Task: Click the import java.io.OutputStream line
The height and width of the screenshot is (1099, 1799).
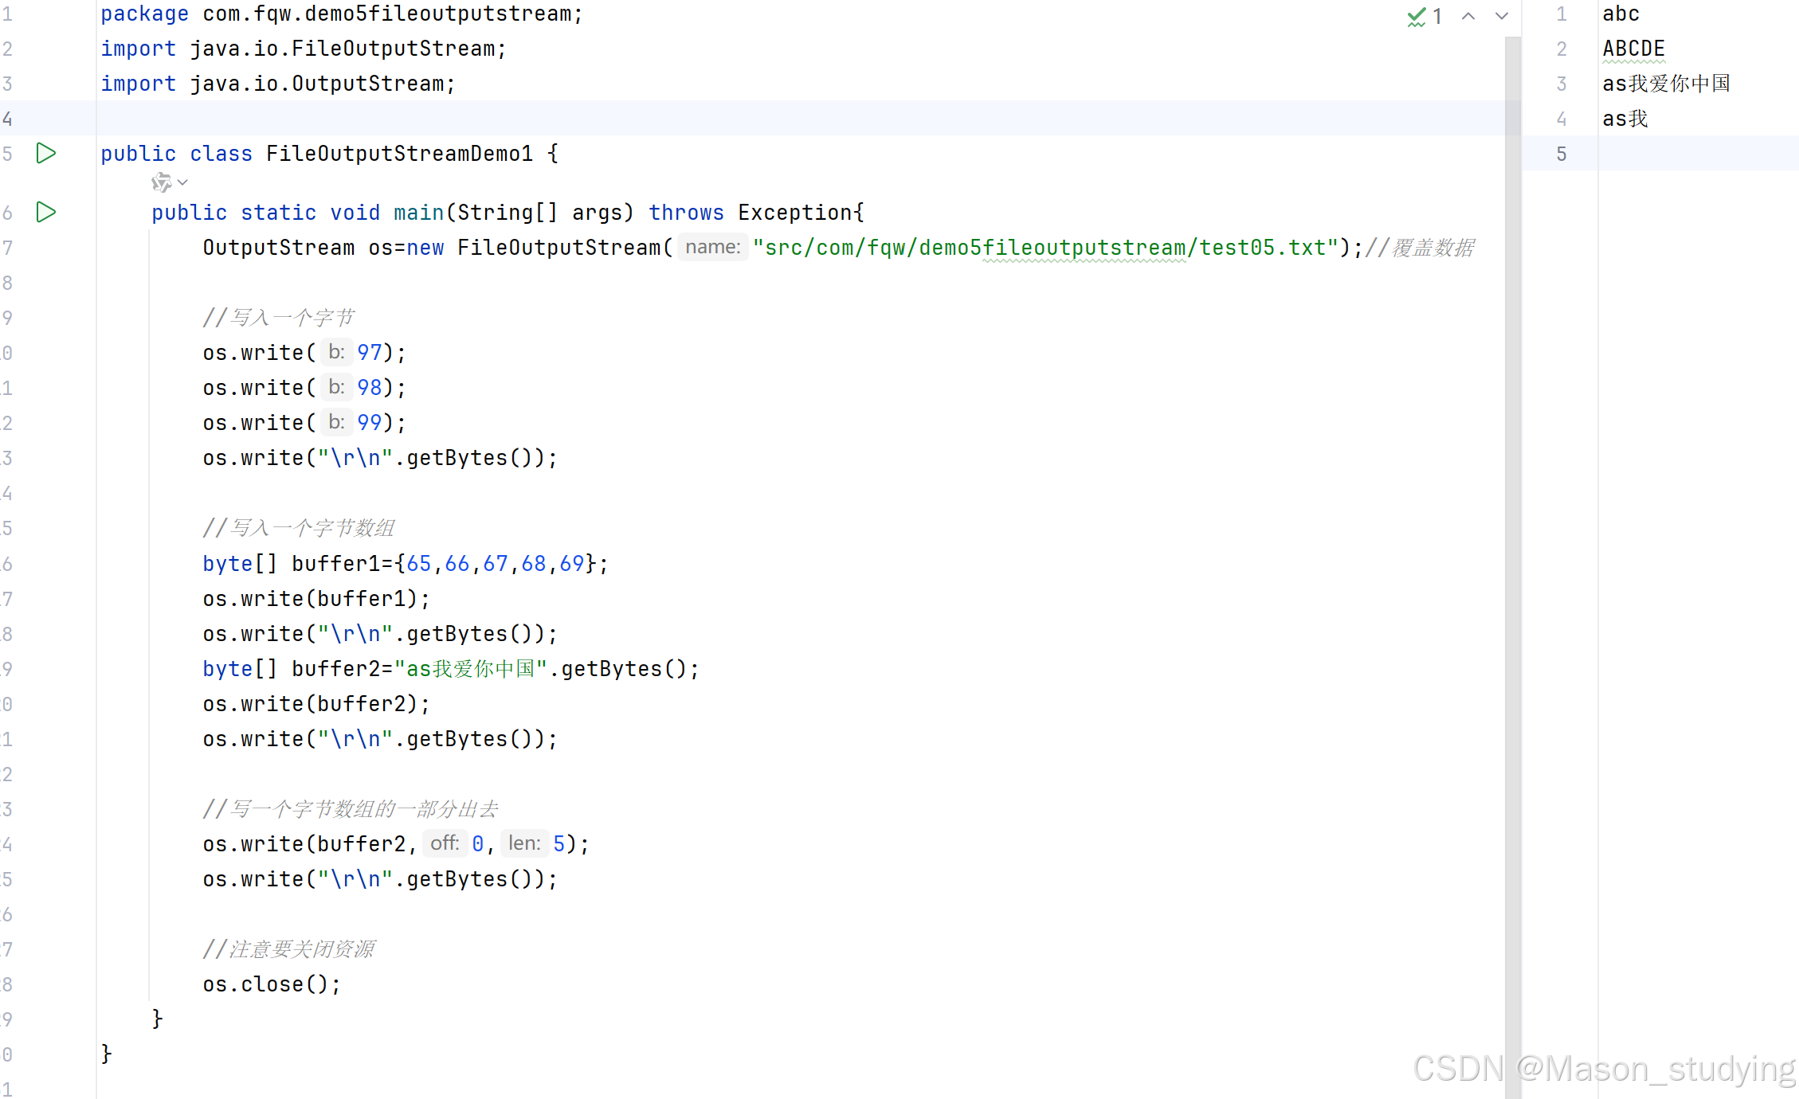Action: [x=277, y=84]
